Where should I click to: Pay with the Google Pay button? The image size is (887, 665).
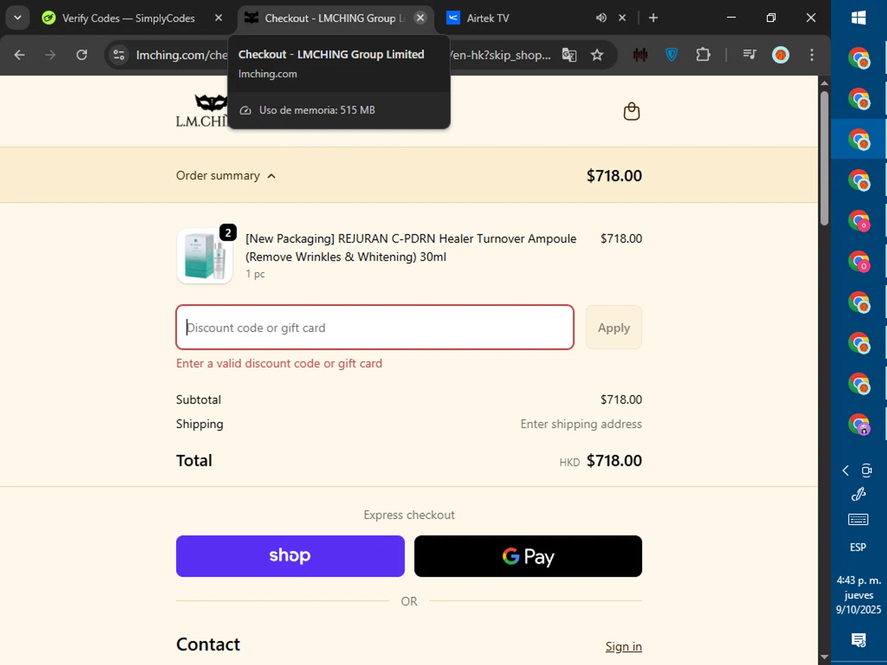point(528,556)
